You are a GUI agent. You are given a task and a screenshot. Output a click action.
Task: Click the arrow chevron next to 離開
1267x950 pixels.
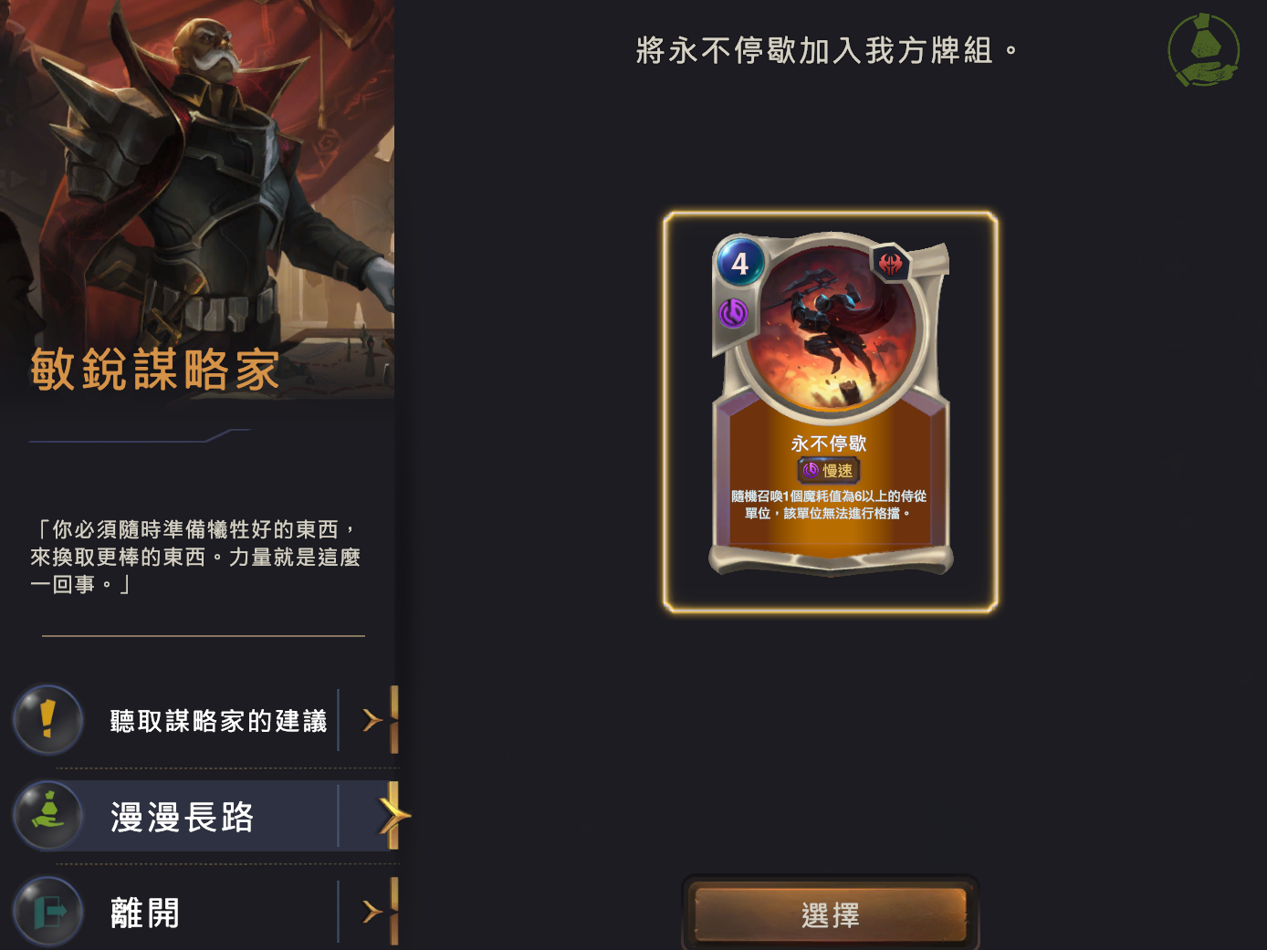(372, 911)
